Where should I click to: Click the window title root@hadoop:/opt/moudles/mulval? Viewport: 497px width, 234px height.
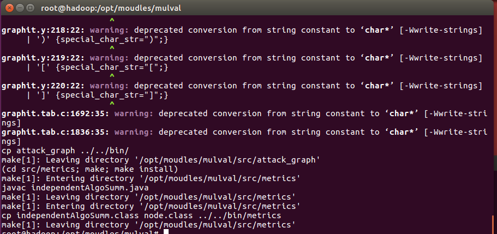coord(111,8)
